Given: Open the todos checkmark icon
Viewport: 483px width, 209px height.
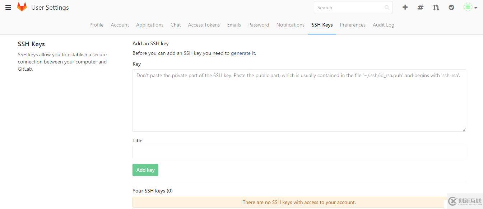Looking at the screenshot, I should point(451,7).
